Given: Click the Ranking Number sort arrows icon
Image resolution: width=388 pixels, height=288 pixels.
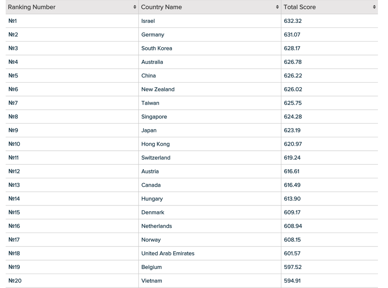Looking at the screenshot, I should pos(135,7).
